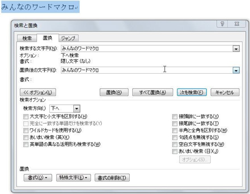
Task: Open the 書式 menu button
Action: click(38, 178)
